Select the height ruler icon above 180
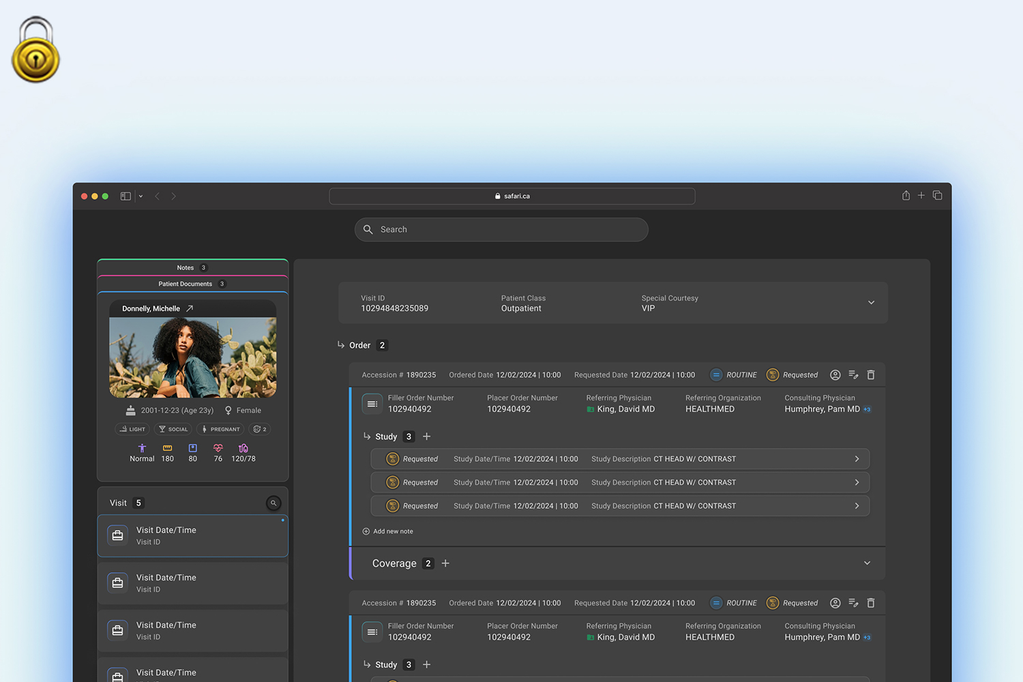 (x=168, y=448)
